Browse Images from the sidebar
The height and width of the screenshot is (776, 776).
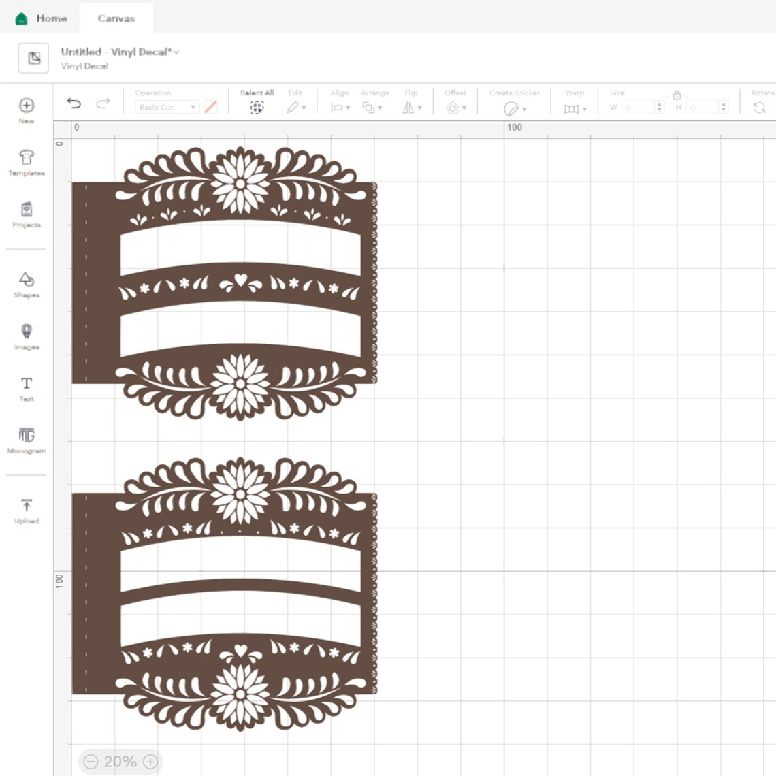[26, 332]
